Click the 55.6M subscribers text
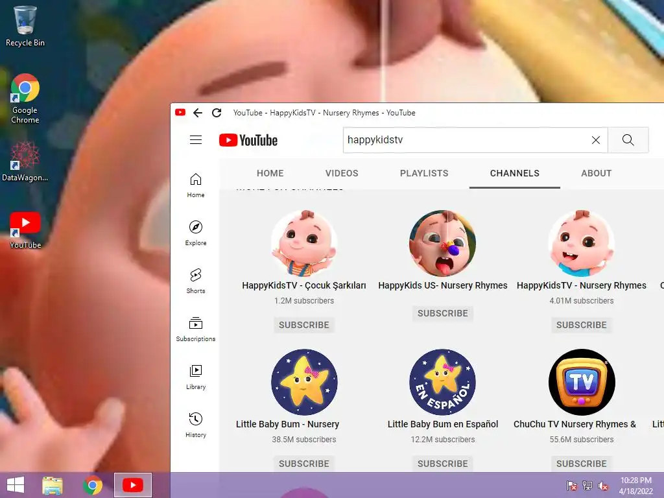Screen dimensions: 664x498 click(x=582, y=440)
